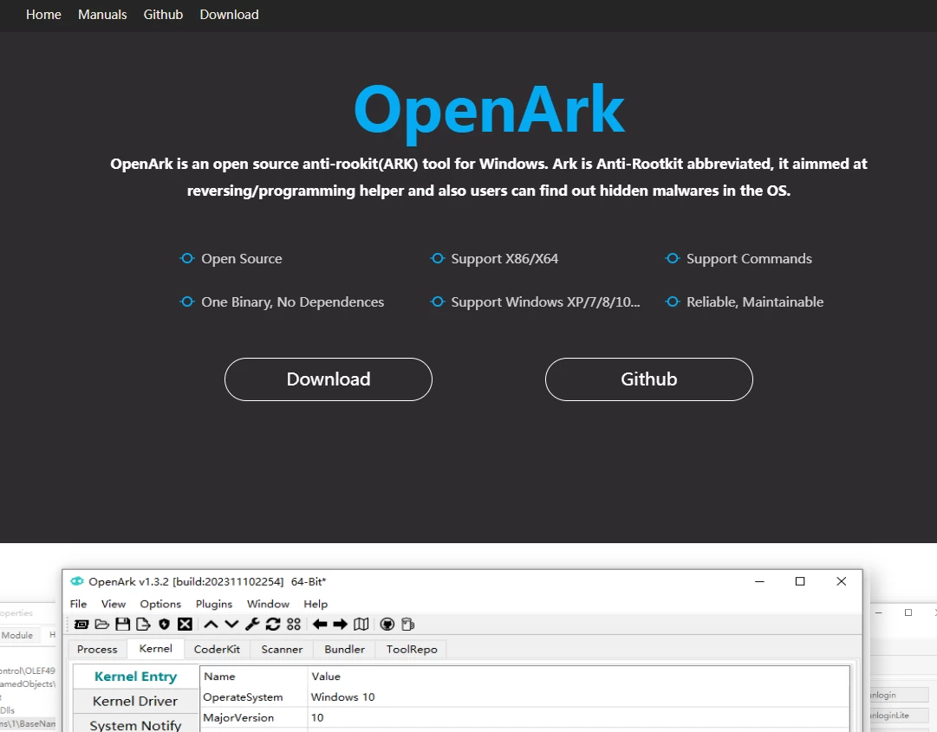Viewport: 937px width, 732px height.
Task: Close the OpenArk window
Action: [842, 581]
